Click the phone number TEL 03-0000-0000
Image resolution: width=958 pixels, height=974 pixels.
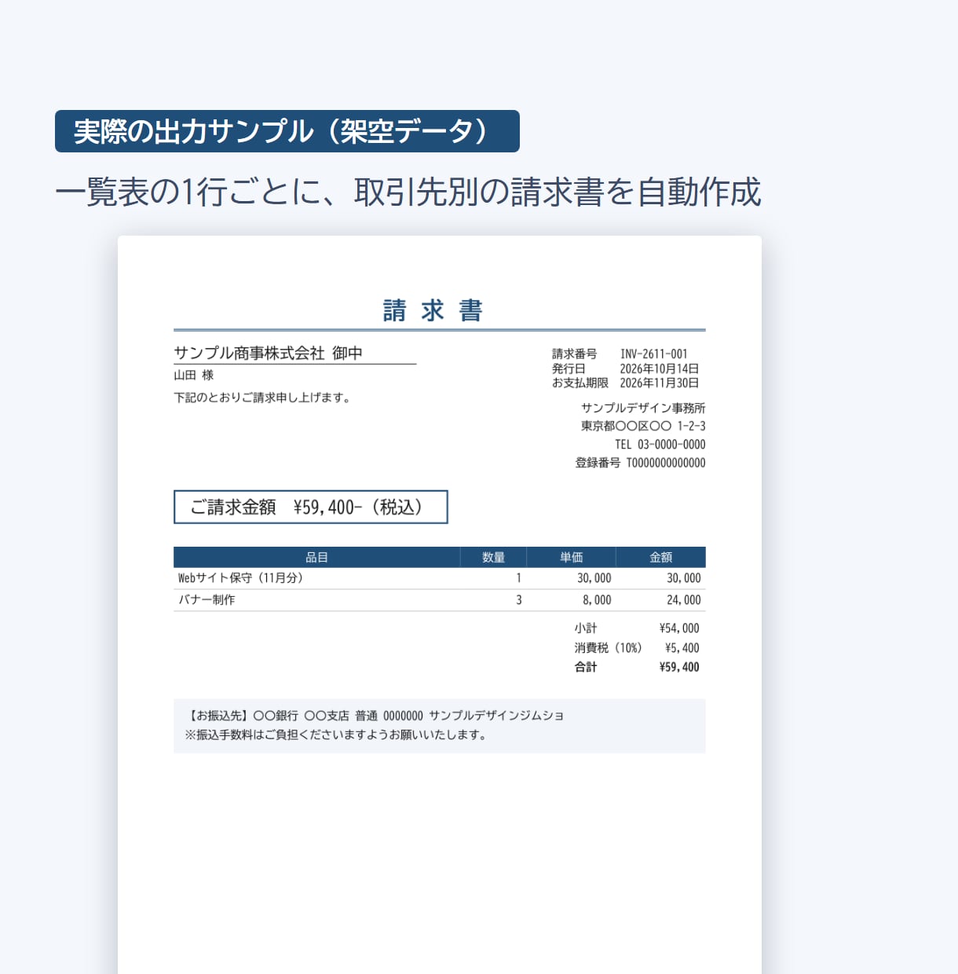click(x=660, y=445)
